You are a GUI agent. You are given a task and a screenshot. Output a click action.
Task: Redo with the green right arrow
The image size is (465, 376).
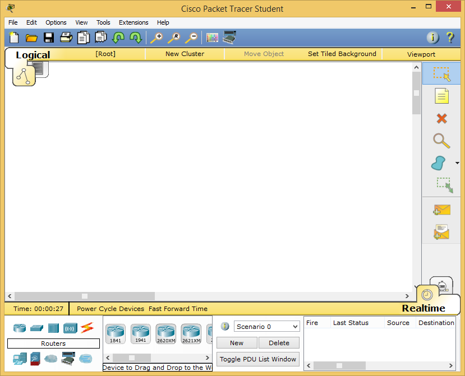click(136, 38)
